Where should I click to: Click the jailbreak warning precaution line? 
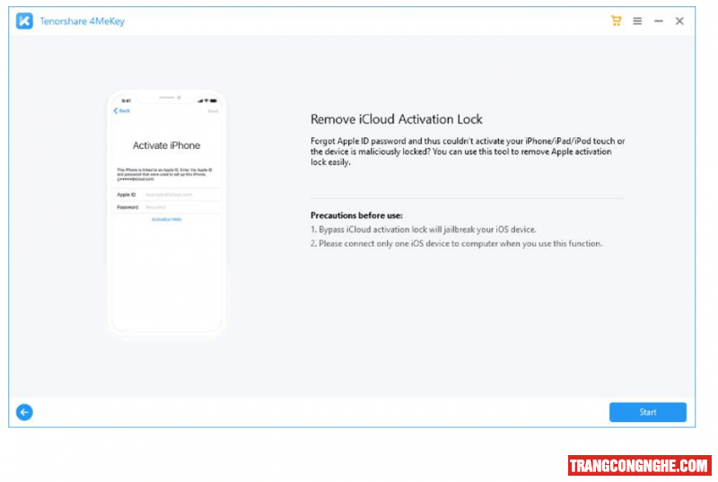tap(423, 230)
